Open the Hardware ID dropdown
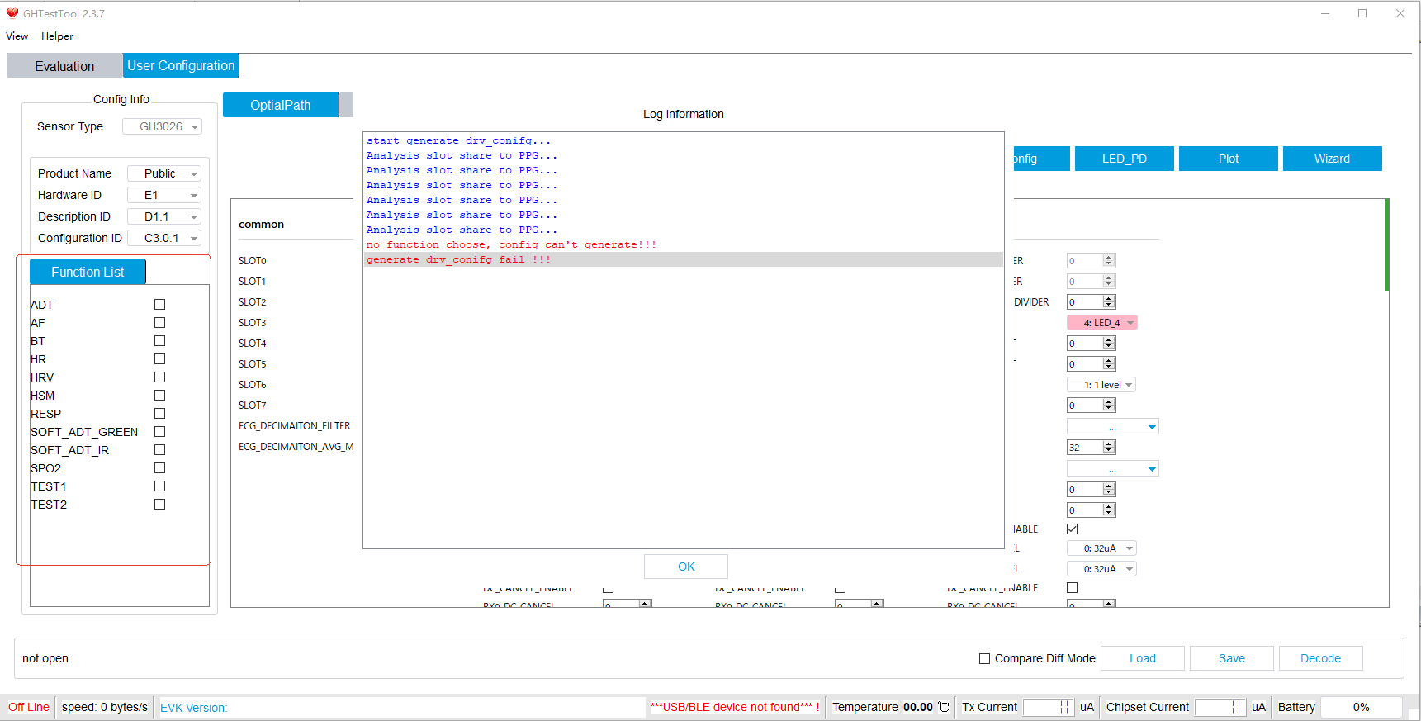Screen dimensions: 1421x721 164,195
